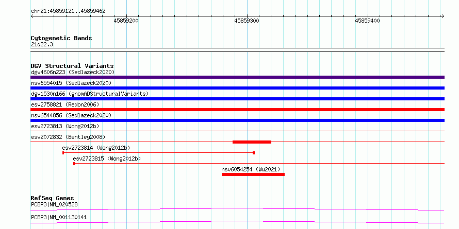Click label esv2723815 (Wong2012b)
The height and width of the screenshot is (229, 459).
[x=107, y=158]
